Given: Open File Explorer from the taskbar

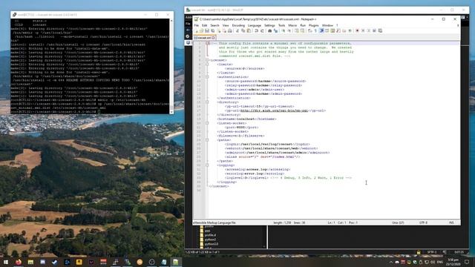Looking at the screenshot, I should tap(30, 262).
